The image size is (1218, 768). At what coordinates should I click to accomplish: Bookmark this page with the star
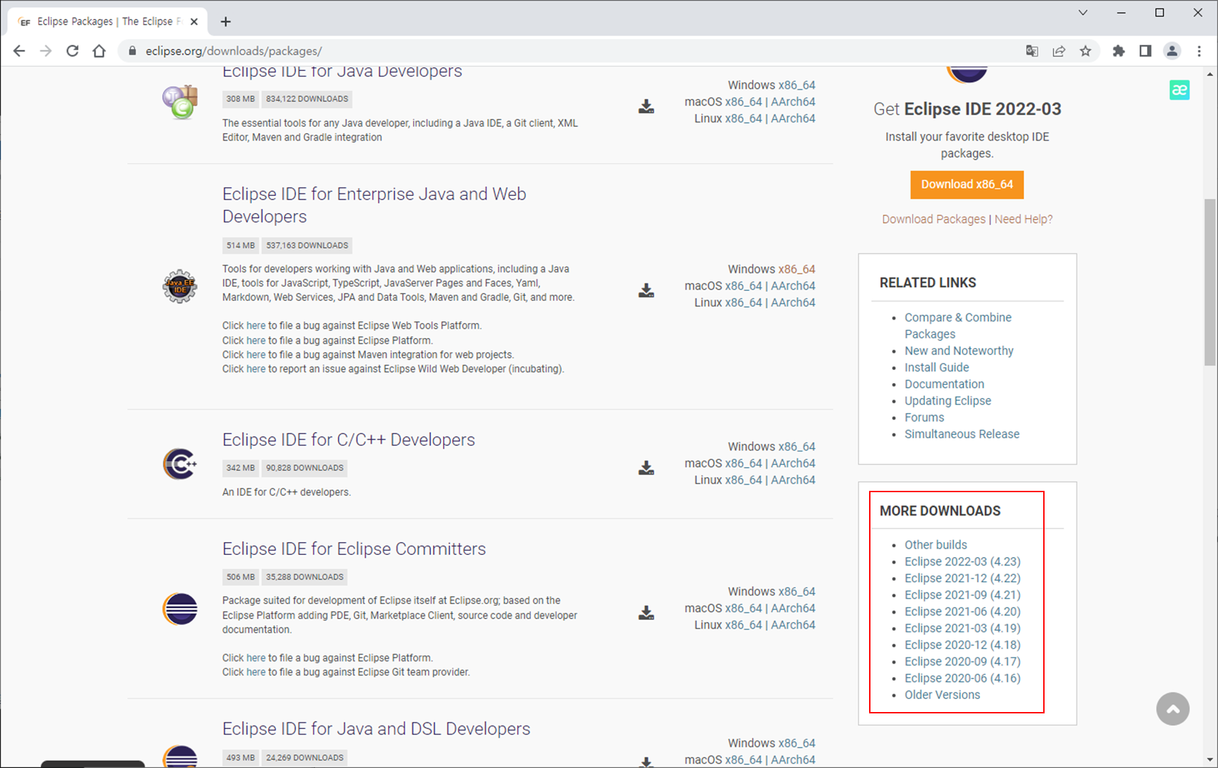click(1086, 51)
